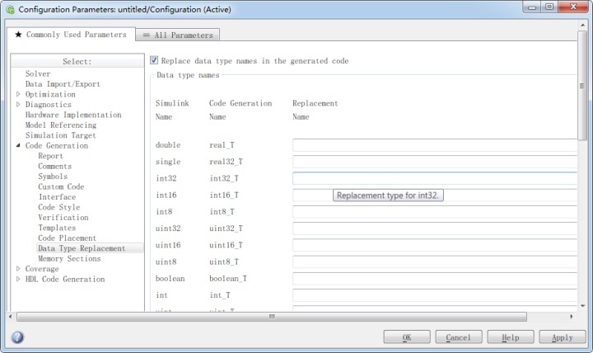Screen dimensions: 593x353
Task: Open the Comments pane
Action: click(x=55, y=166)
